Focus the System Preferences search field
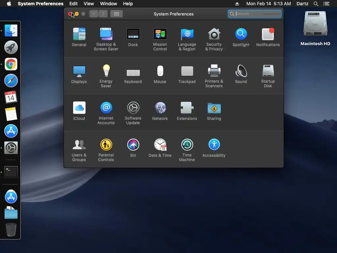The image size is (337, 253). click(x=255, y=14)
